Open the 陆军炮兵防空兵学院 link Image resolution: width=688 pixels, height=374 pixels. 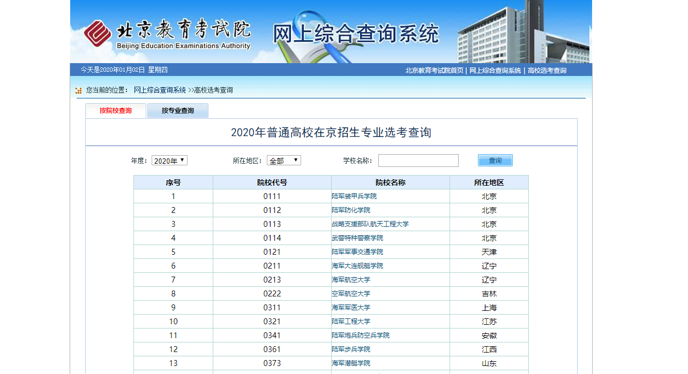361,335
